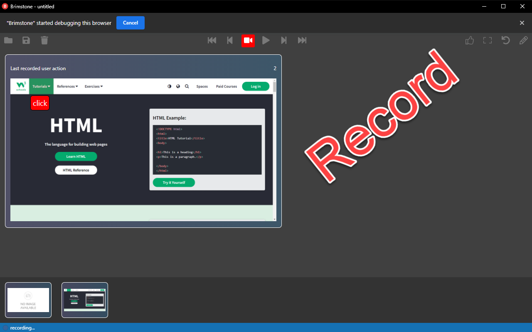Open the Spaces link
This screenshot has width=532, height=332.
(x=202, y=86)
